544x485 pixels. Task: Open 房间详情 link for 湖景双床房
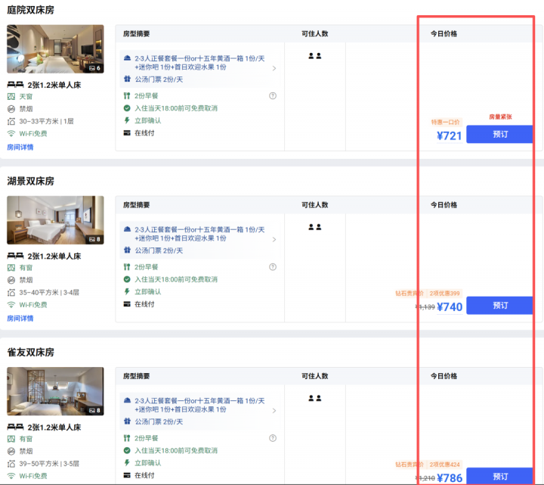point(20,319)
